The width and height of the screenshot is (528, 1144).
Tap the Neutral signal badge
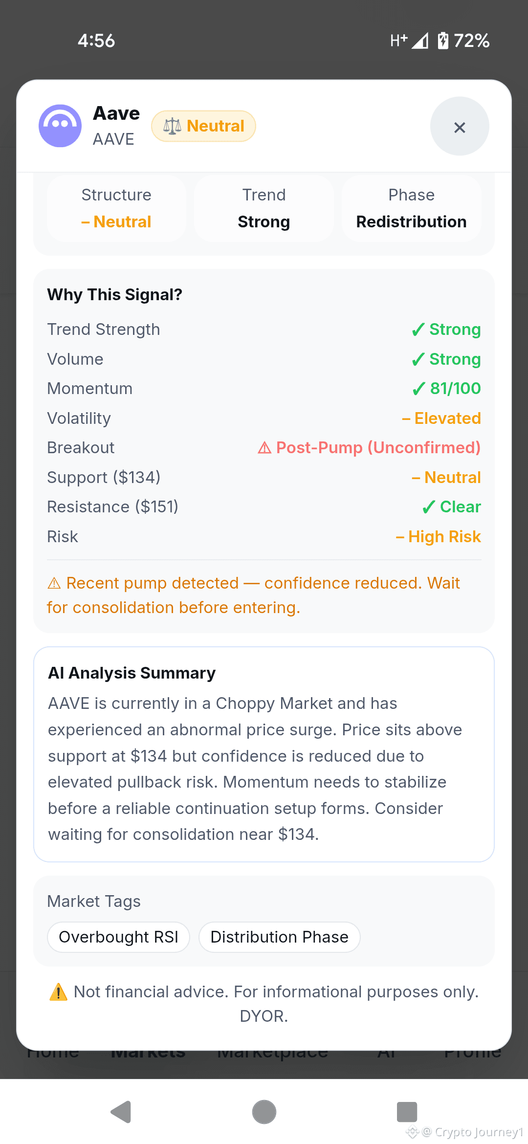click(x=203, y=126)
